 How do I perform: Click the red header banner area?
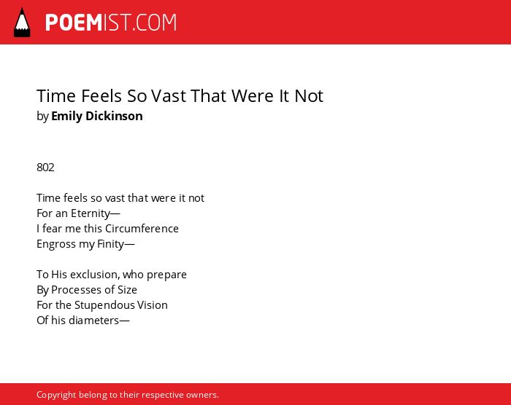click(255, 22)
